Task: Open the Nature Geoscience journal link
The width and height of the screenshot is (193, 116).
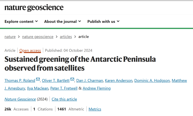Action: (x=20, y=99)
